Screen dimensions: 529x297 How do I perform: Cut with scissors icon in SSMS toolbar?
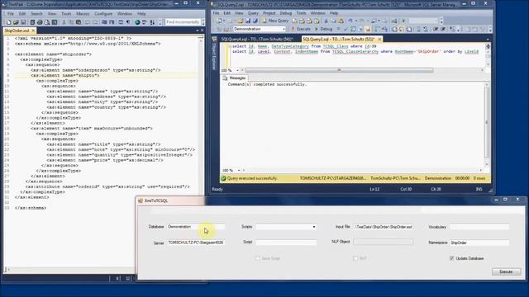pyautogui.click(x=326, y=21)
